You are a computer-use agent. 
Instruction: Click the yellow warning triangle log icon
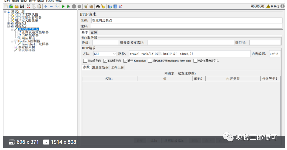click(268, 6)
